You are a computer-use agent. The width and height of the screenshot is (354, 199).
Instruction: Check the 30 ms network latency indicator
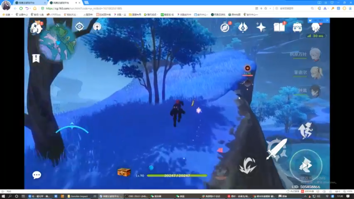(315, 36)
